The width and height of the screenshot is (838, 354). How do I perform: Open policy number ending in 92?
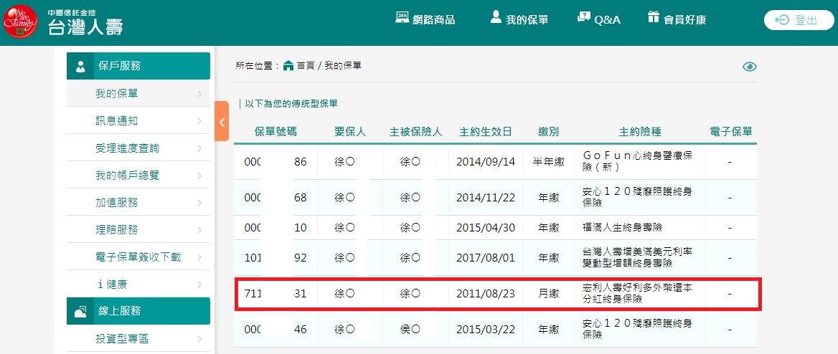point(276,258)
